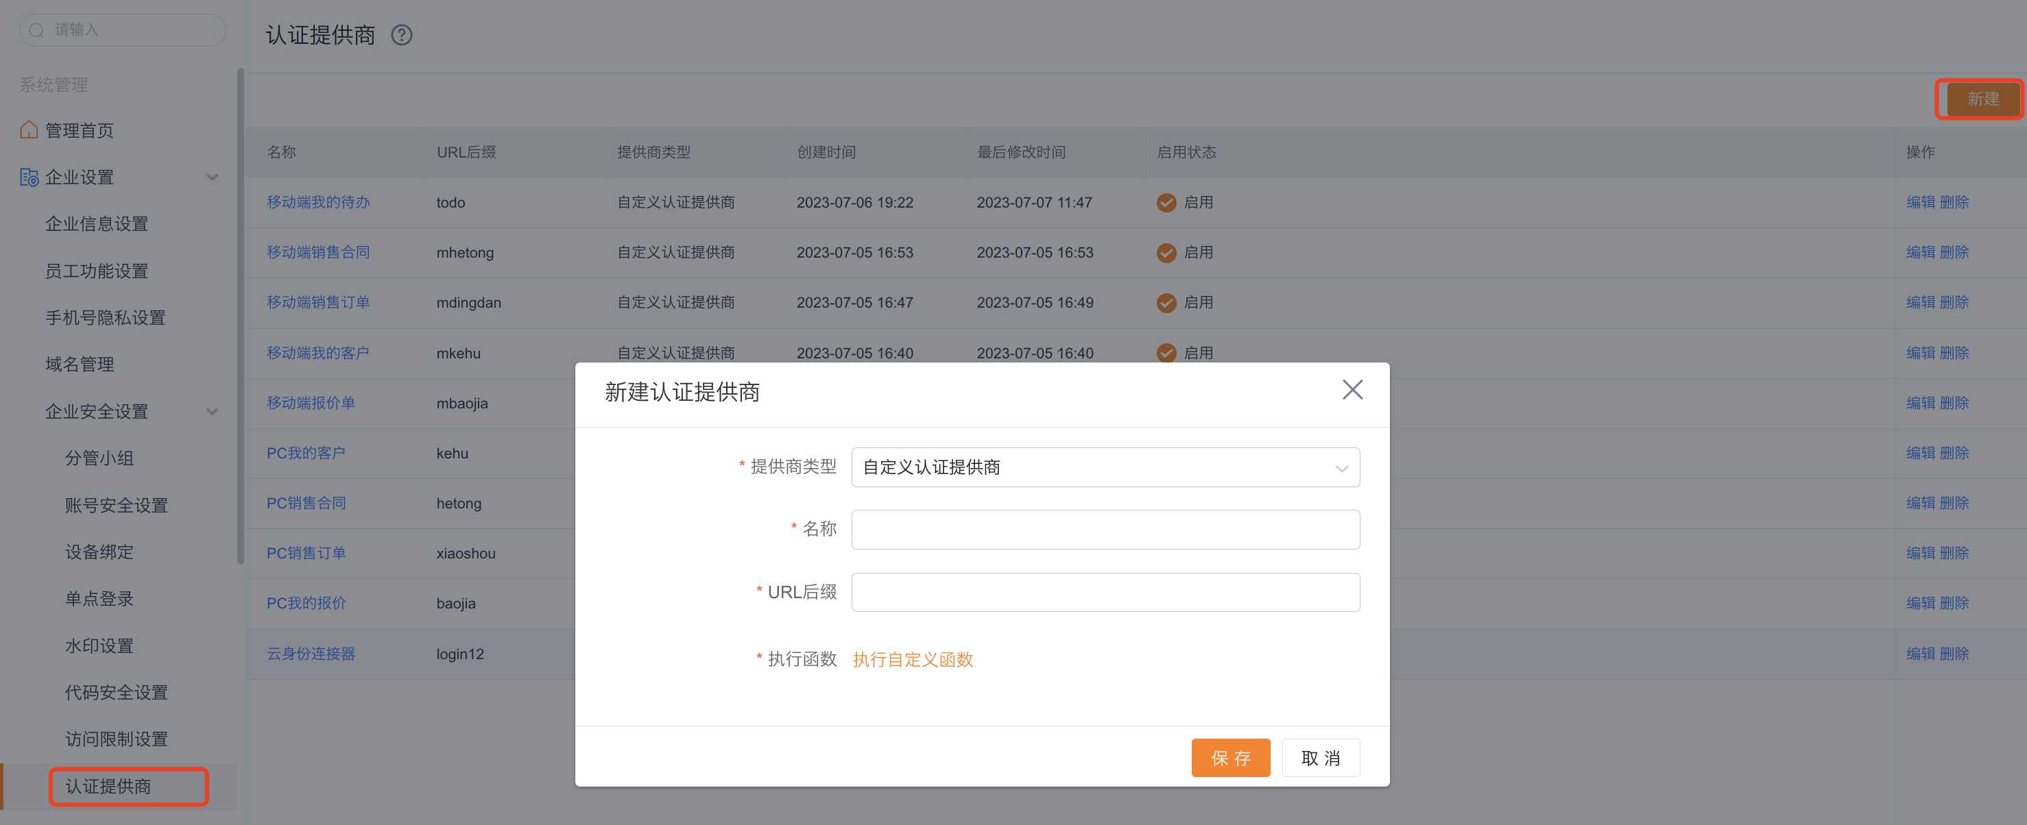Click the 启用 check icon for mhetong row
Screen dimensions: 2027x825
(x=1166, y=252)
